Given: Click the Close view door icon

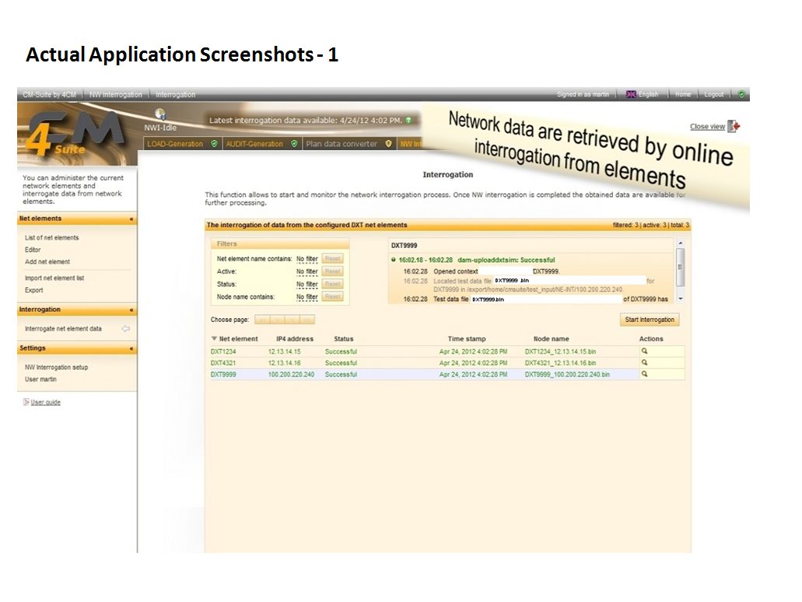Looking at the screenshot, I should (734, 126).
